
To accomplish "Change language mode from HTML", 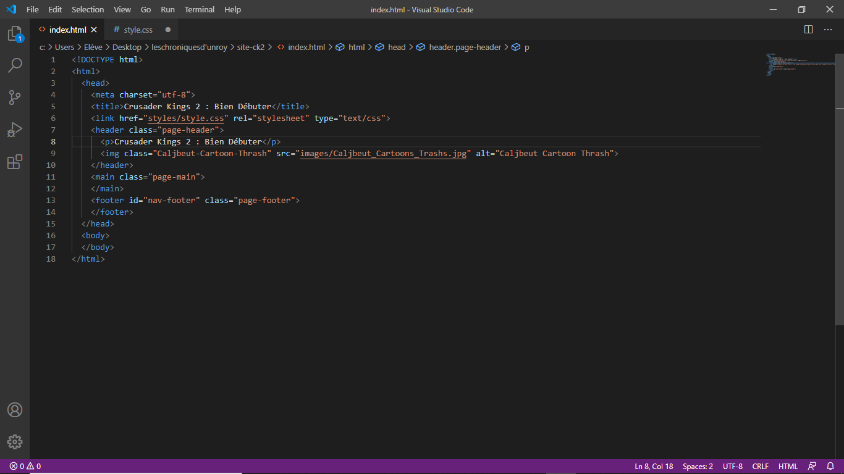I will (788, 467).
